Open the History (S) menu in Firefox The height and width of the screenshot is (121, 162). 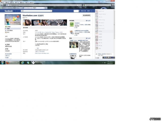(x=17, y=3)
